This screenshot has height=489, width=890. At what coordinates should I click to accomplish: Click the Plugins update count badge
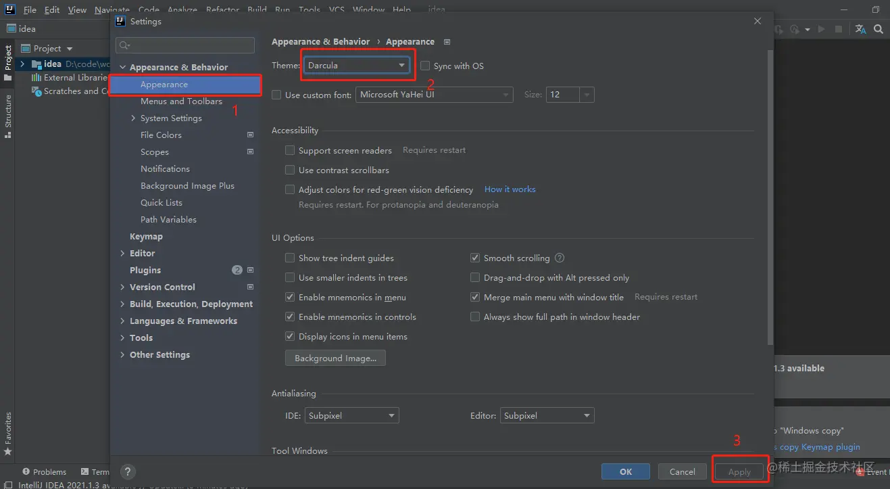pos(237,270)
